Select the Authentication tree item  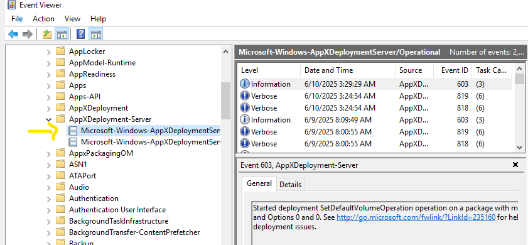(94, 198)
